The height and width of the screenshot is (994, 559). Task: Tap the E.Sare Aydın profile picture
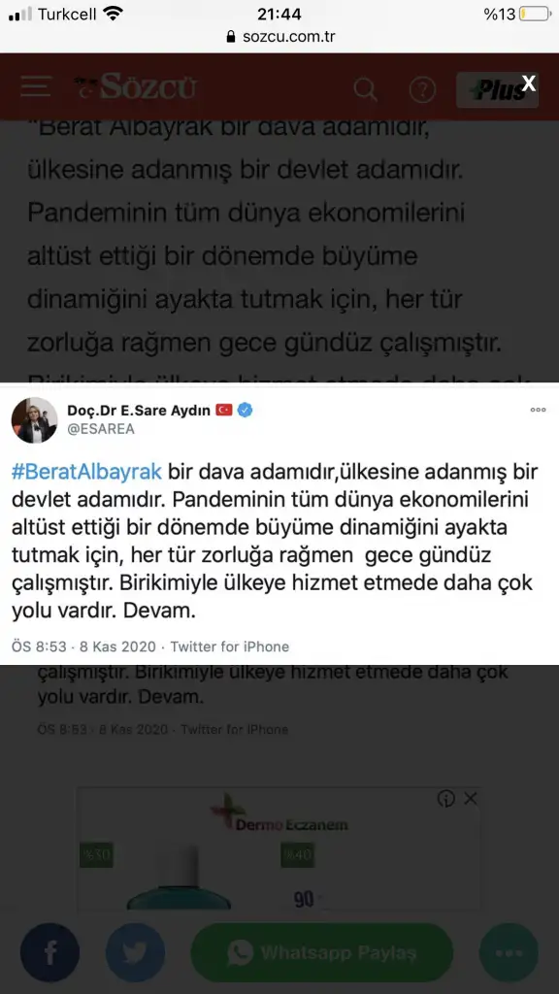click(x=35, y=419)
